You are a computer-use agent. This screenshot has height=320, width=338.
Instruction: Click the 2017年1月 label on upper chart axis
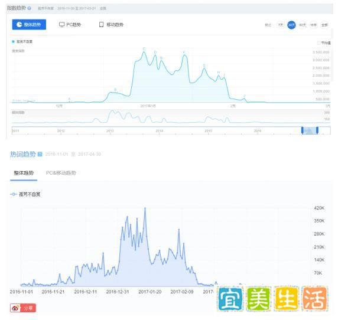pyautogui.click(x=148, y=106)
